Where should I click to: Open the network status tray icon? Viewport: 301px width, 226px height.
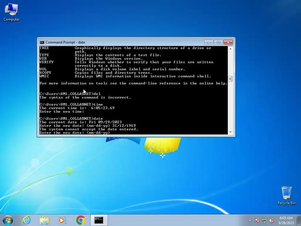click(264, 220)
